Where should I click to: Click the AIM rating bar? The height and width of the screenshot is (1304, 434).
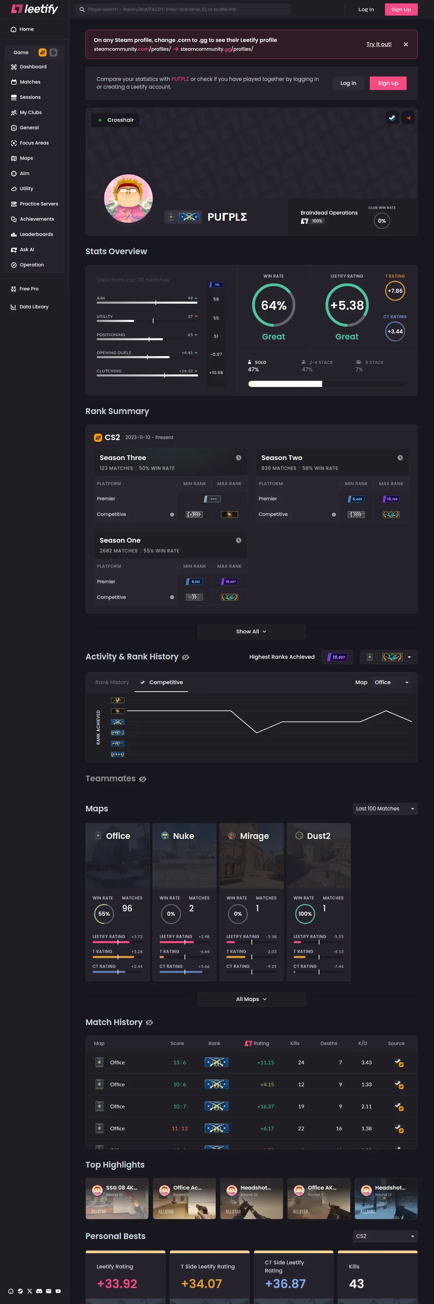coord(147,303)
